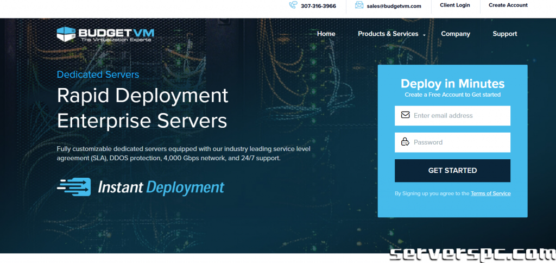556x263 pixels.
Task: Call the 307-316-3966 phone number link
Action: point(318,6)
